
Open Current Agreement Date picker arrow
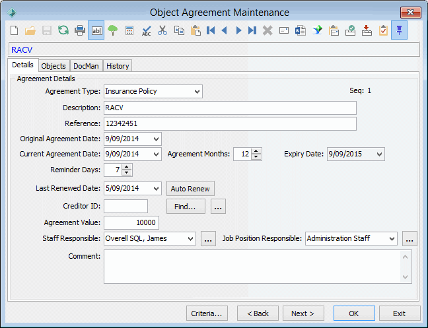(156, 154)
